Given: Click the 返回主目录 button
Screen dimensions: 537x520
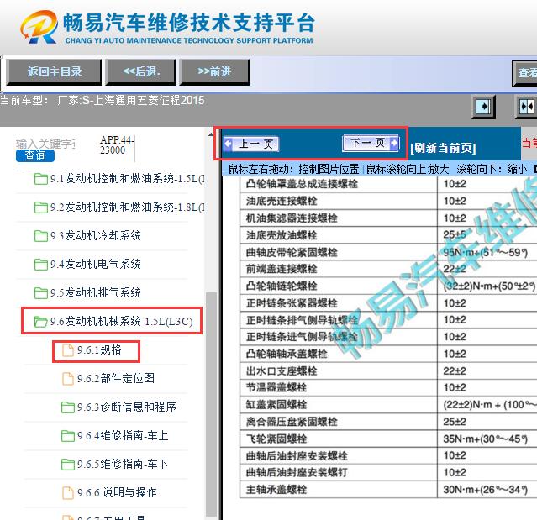Looking at the screenshot, I should click(54, 72).
